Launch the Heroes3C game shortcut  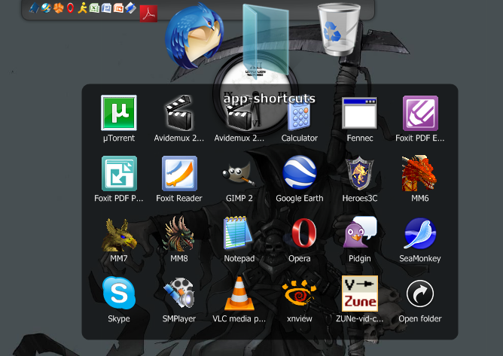click(359, 174)
